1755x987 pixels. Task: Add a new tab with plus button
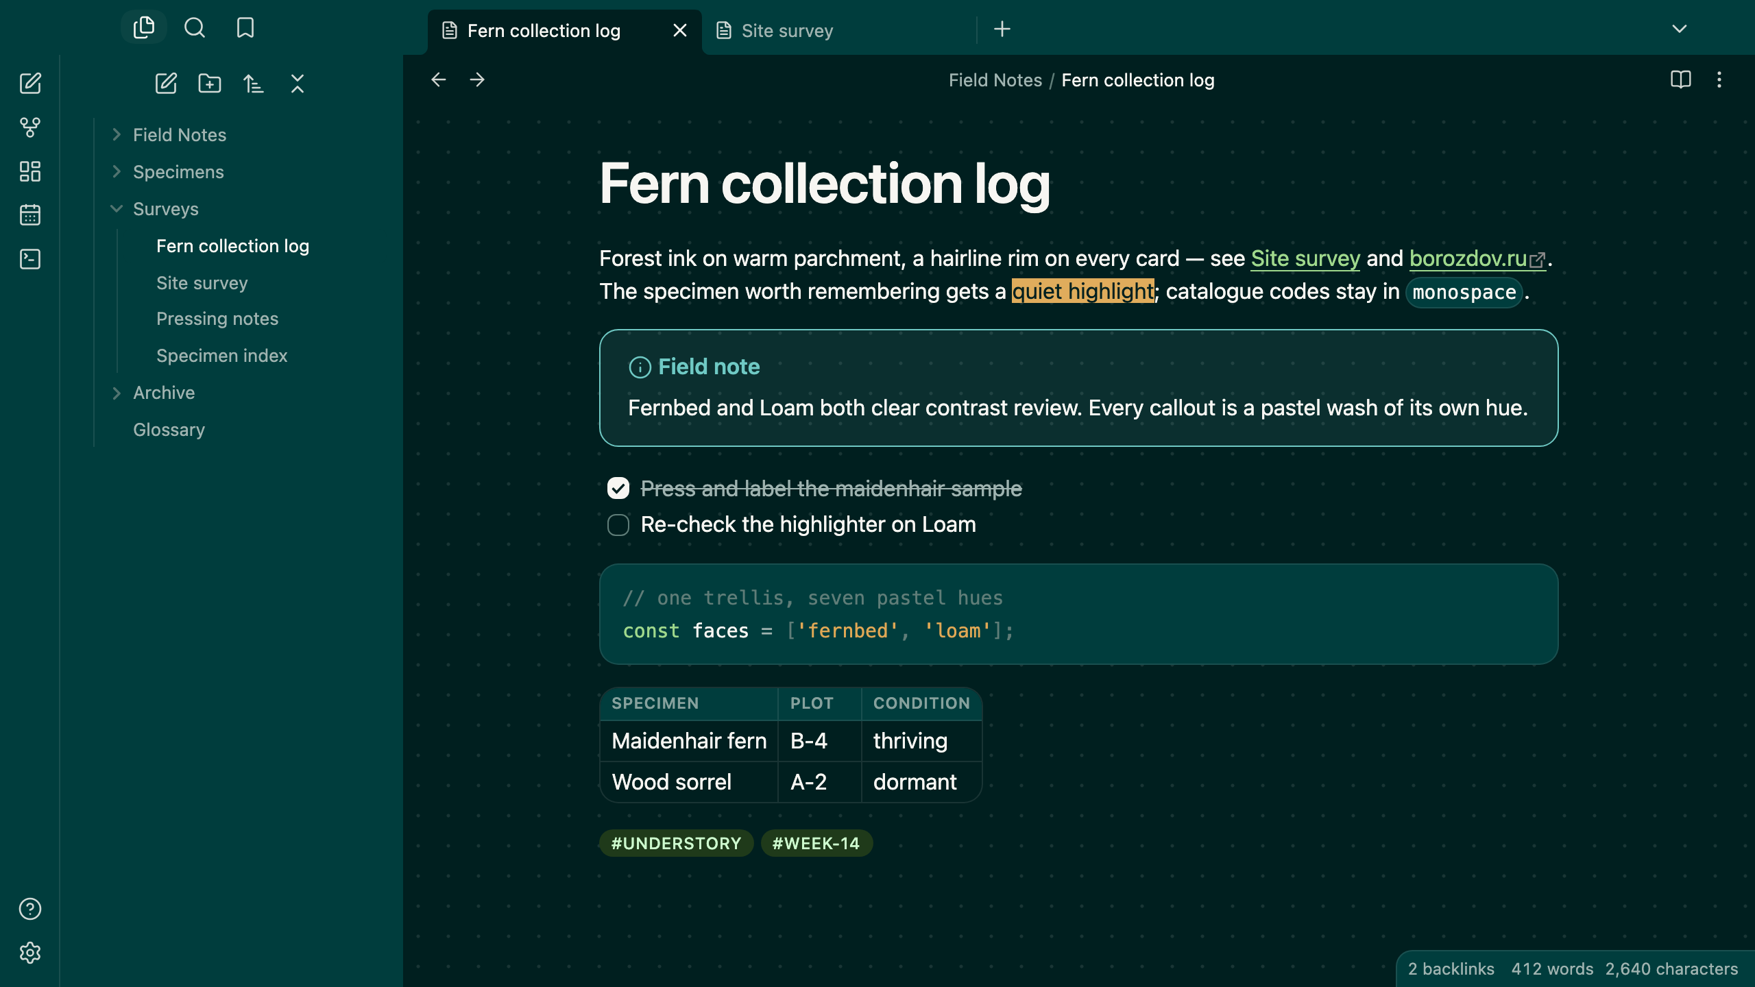tap(1002, 29)
